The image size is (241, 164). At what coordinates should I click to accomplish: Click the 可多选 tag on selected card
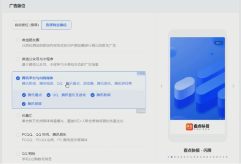[x=141, y=74]
